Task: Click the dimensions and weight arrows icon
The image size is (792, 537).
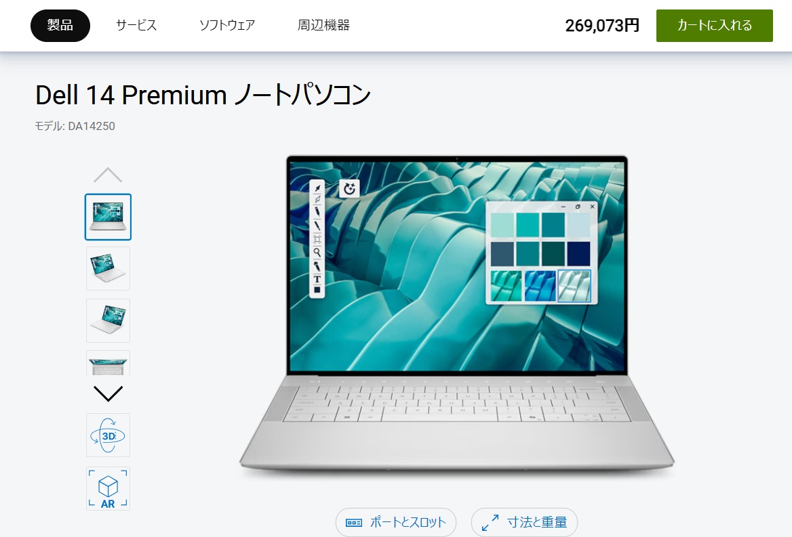Action: (490, 522)
